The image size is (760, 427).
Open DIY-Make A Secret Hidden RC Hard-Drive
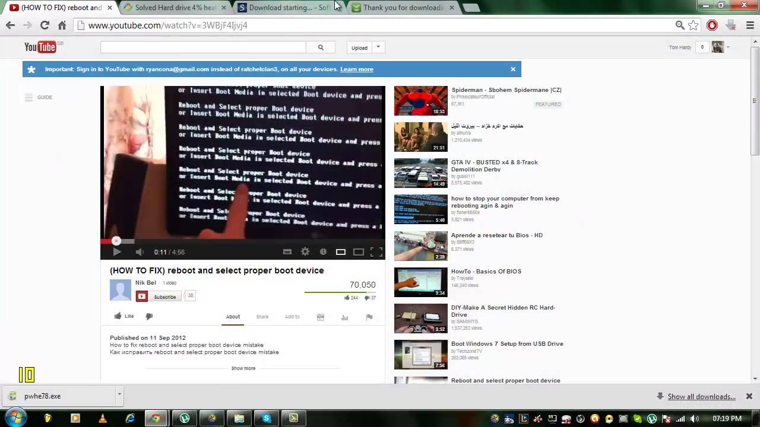tap(503, 311)
